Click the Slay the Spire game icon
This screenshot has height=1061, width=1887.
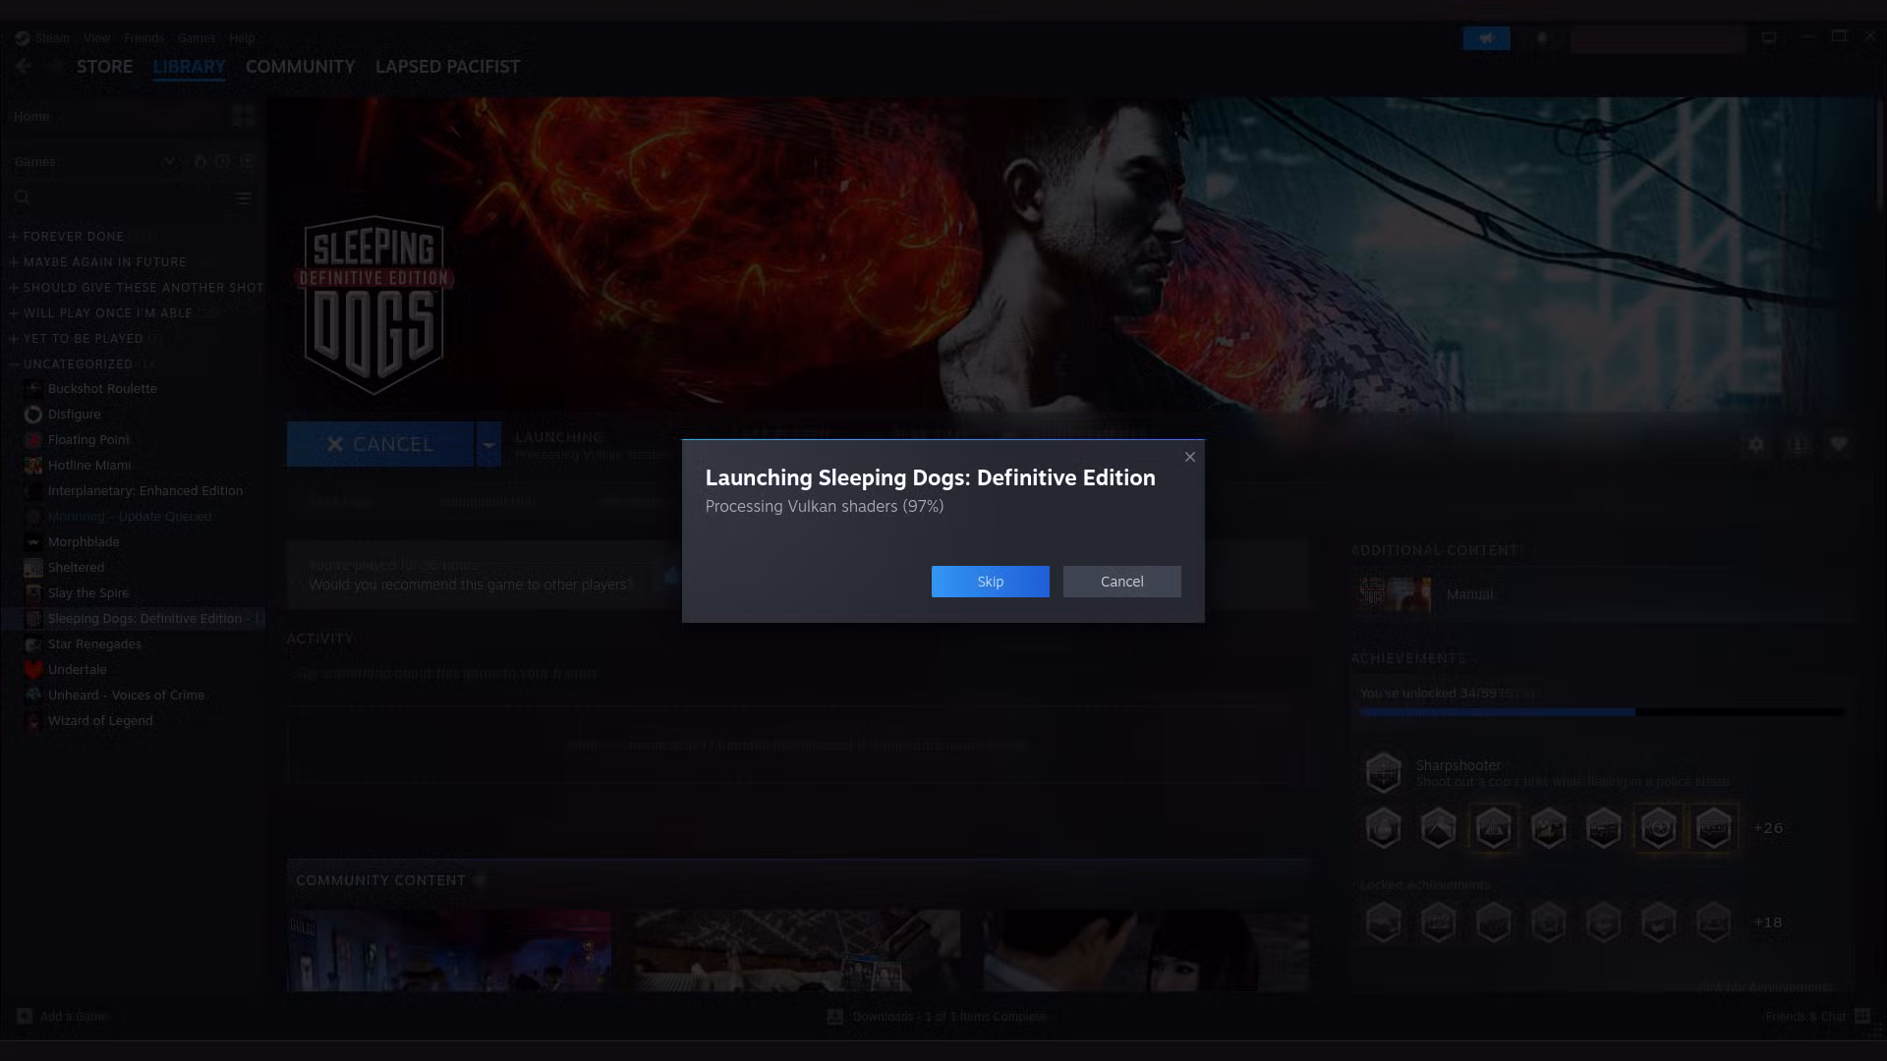(33, 593)
